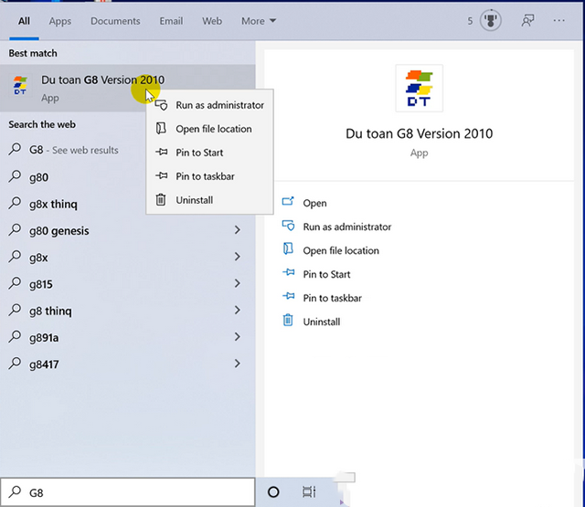Switch to the Email tab
Screen dimensions: 585x507
pos(171,21)
